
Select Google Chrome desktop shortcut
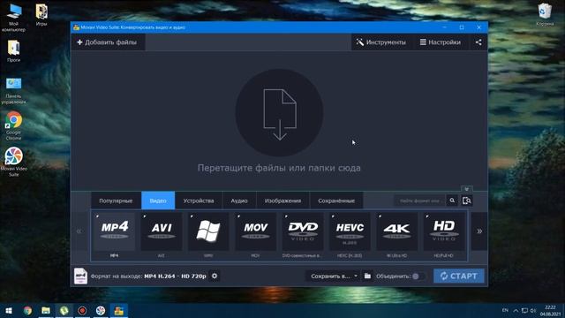(x=13, y=125)
